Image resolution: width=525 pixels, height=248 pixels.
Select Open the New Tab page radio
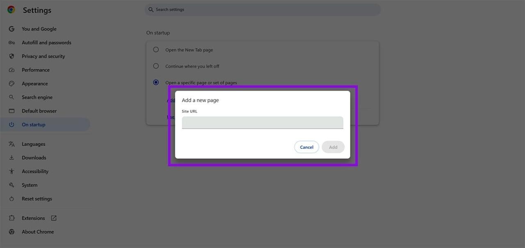click(x=156, y=50)
